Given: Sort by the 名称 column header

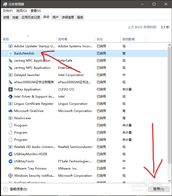Looking at the screenshot, I should coord(29,39).
